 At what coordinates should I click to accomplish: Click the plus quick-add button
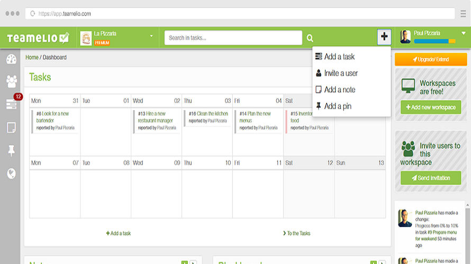point(384,36)
